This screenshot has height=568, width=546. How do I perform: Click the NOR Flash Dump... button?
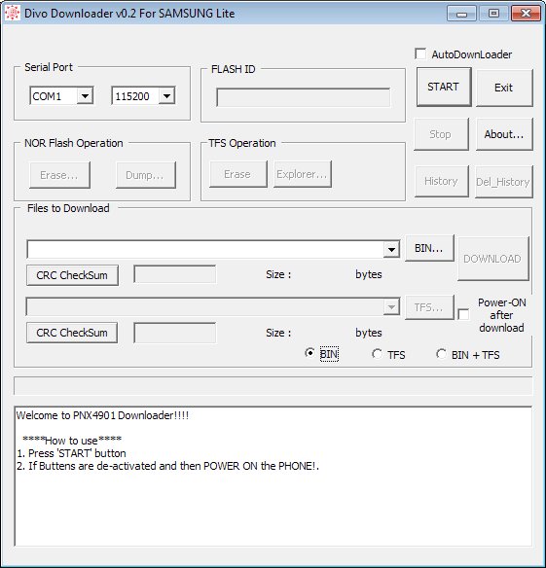pyautogui.click(x=146, y=175)
